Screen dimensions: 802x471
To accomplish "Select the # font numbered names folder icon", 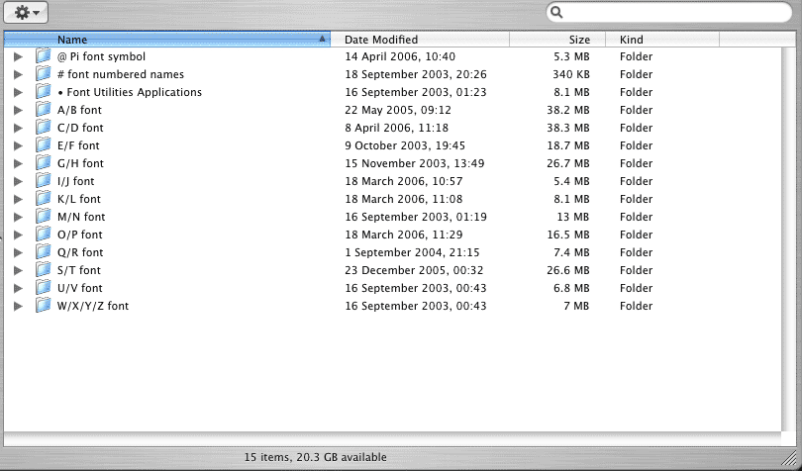I will [44, 74].
